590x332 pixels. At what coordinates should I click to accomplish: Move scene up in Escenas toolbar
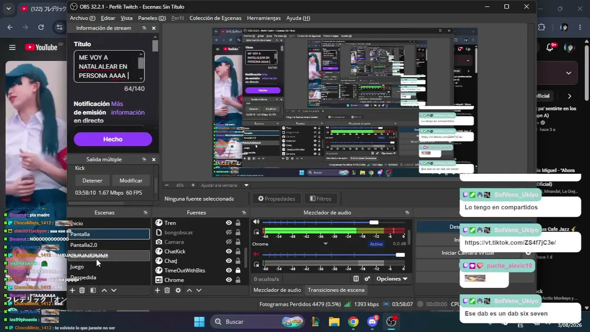pyautogui.click(x=104, y=290)
